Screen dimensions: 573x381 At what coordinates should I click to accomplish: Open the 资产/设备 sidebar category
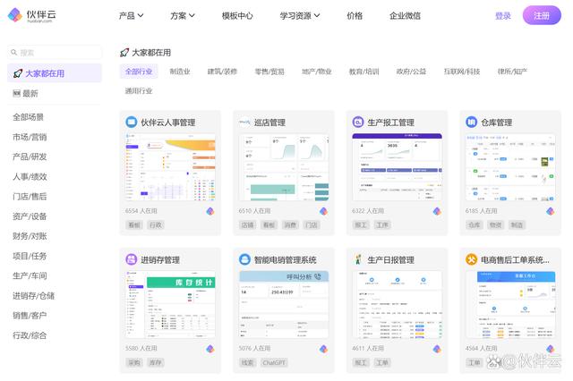click(30, 216)
